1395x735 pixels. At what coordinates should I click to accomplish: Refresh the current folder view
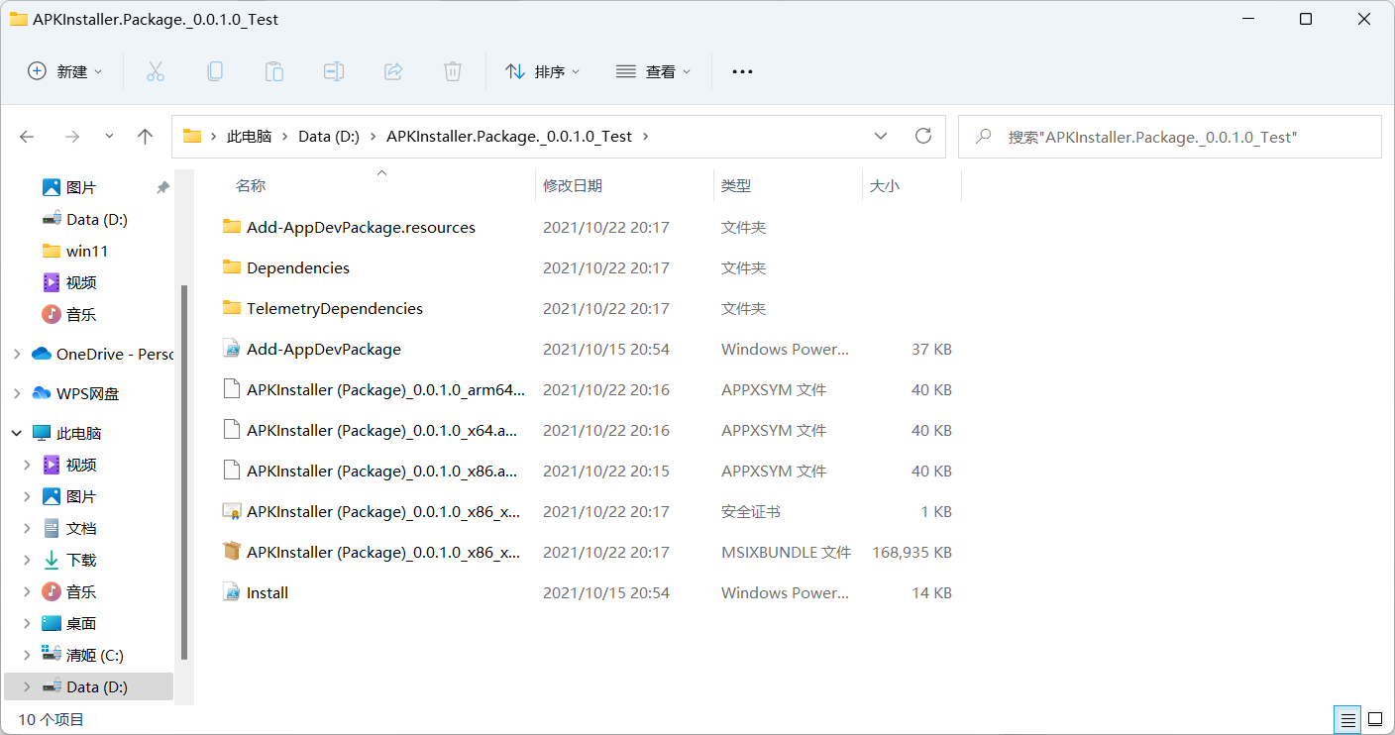pyautogui.click(x=923, y=136)
